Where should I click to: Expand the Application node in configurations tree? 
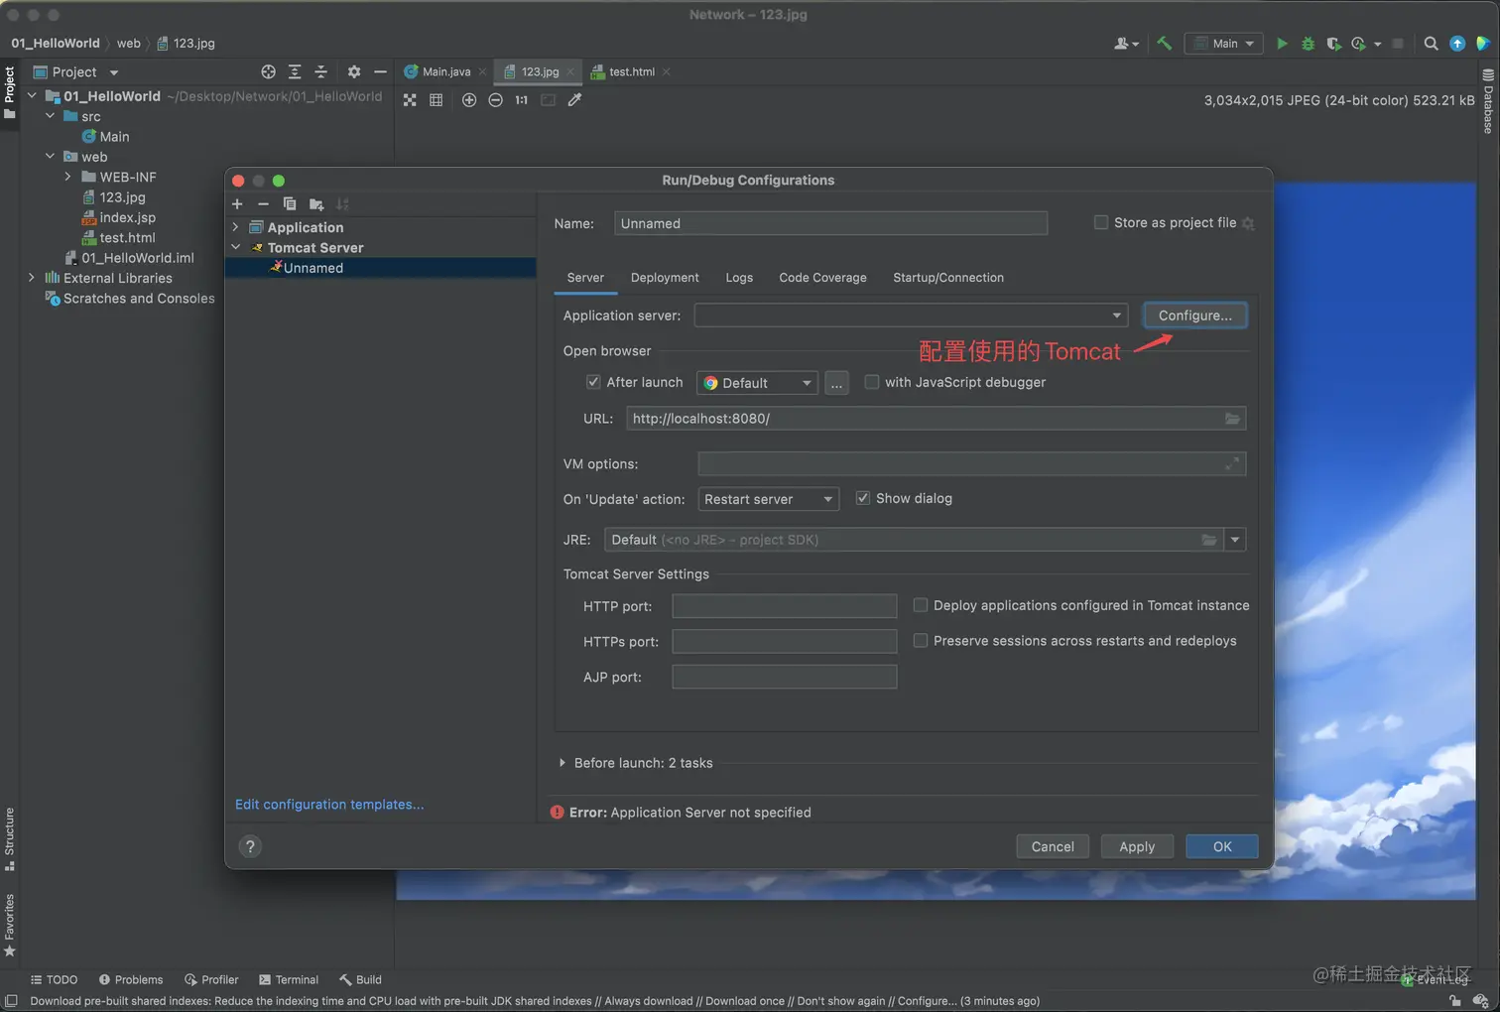click(x=236, y=227)
